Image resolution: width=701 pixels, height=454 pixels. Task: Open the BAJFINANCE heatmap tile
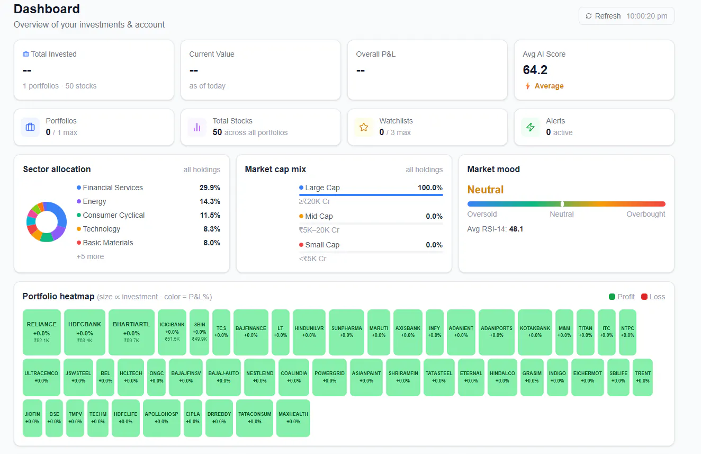pos(251,332)
